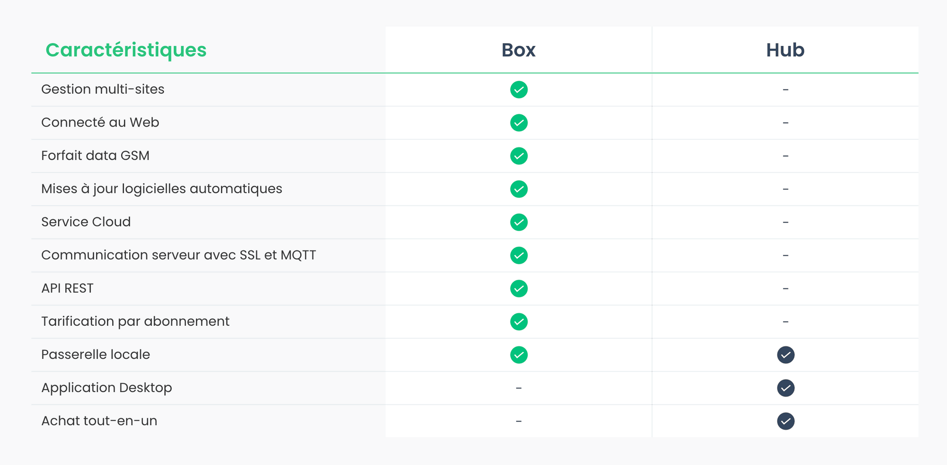The image size is (947, 465).
Task: Click the Box checkmark for Connecté au Web
Action: 518,123
